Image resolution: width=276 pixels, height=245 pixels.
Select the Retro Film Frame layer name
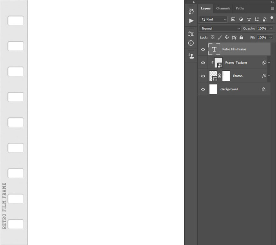point(234,49)
